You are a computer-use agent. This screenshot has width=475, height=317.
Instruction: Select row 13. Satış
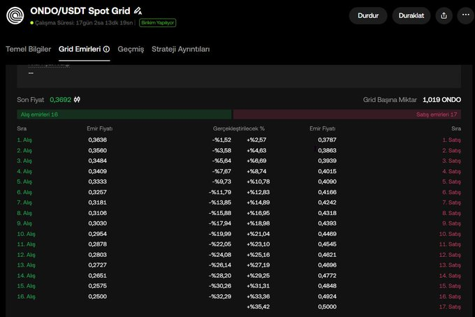(450, 265)
